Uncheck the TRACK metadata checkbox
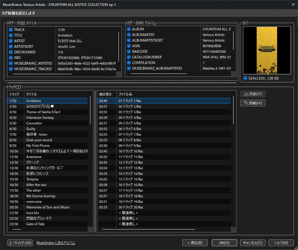This screenshot has width=298, height=250. coord(11,30)
